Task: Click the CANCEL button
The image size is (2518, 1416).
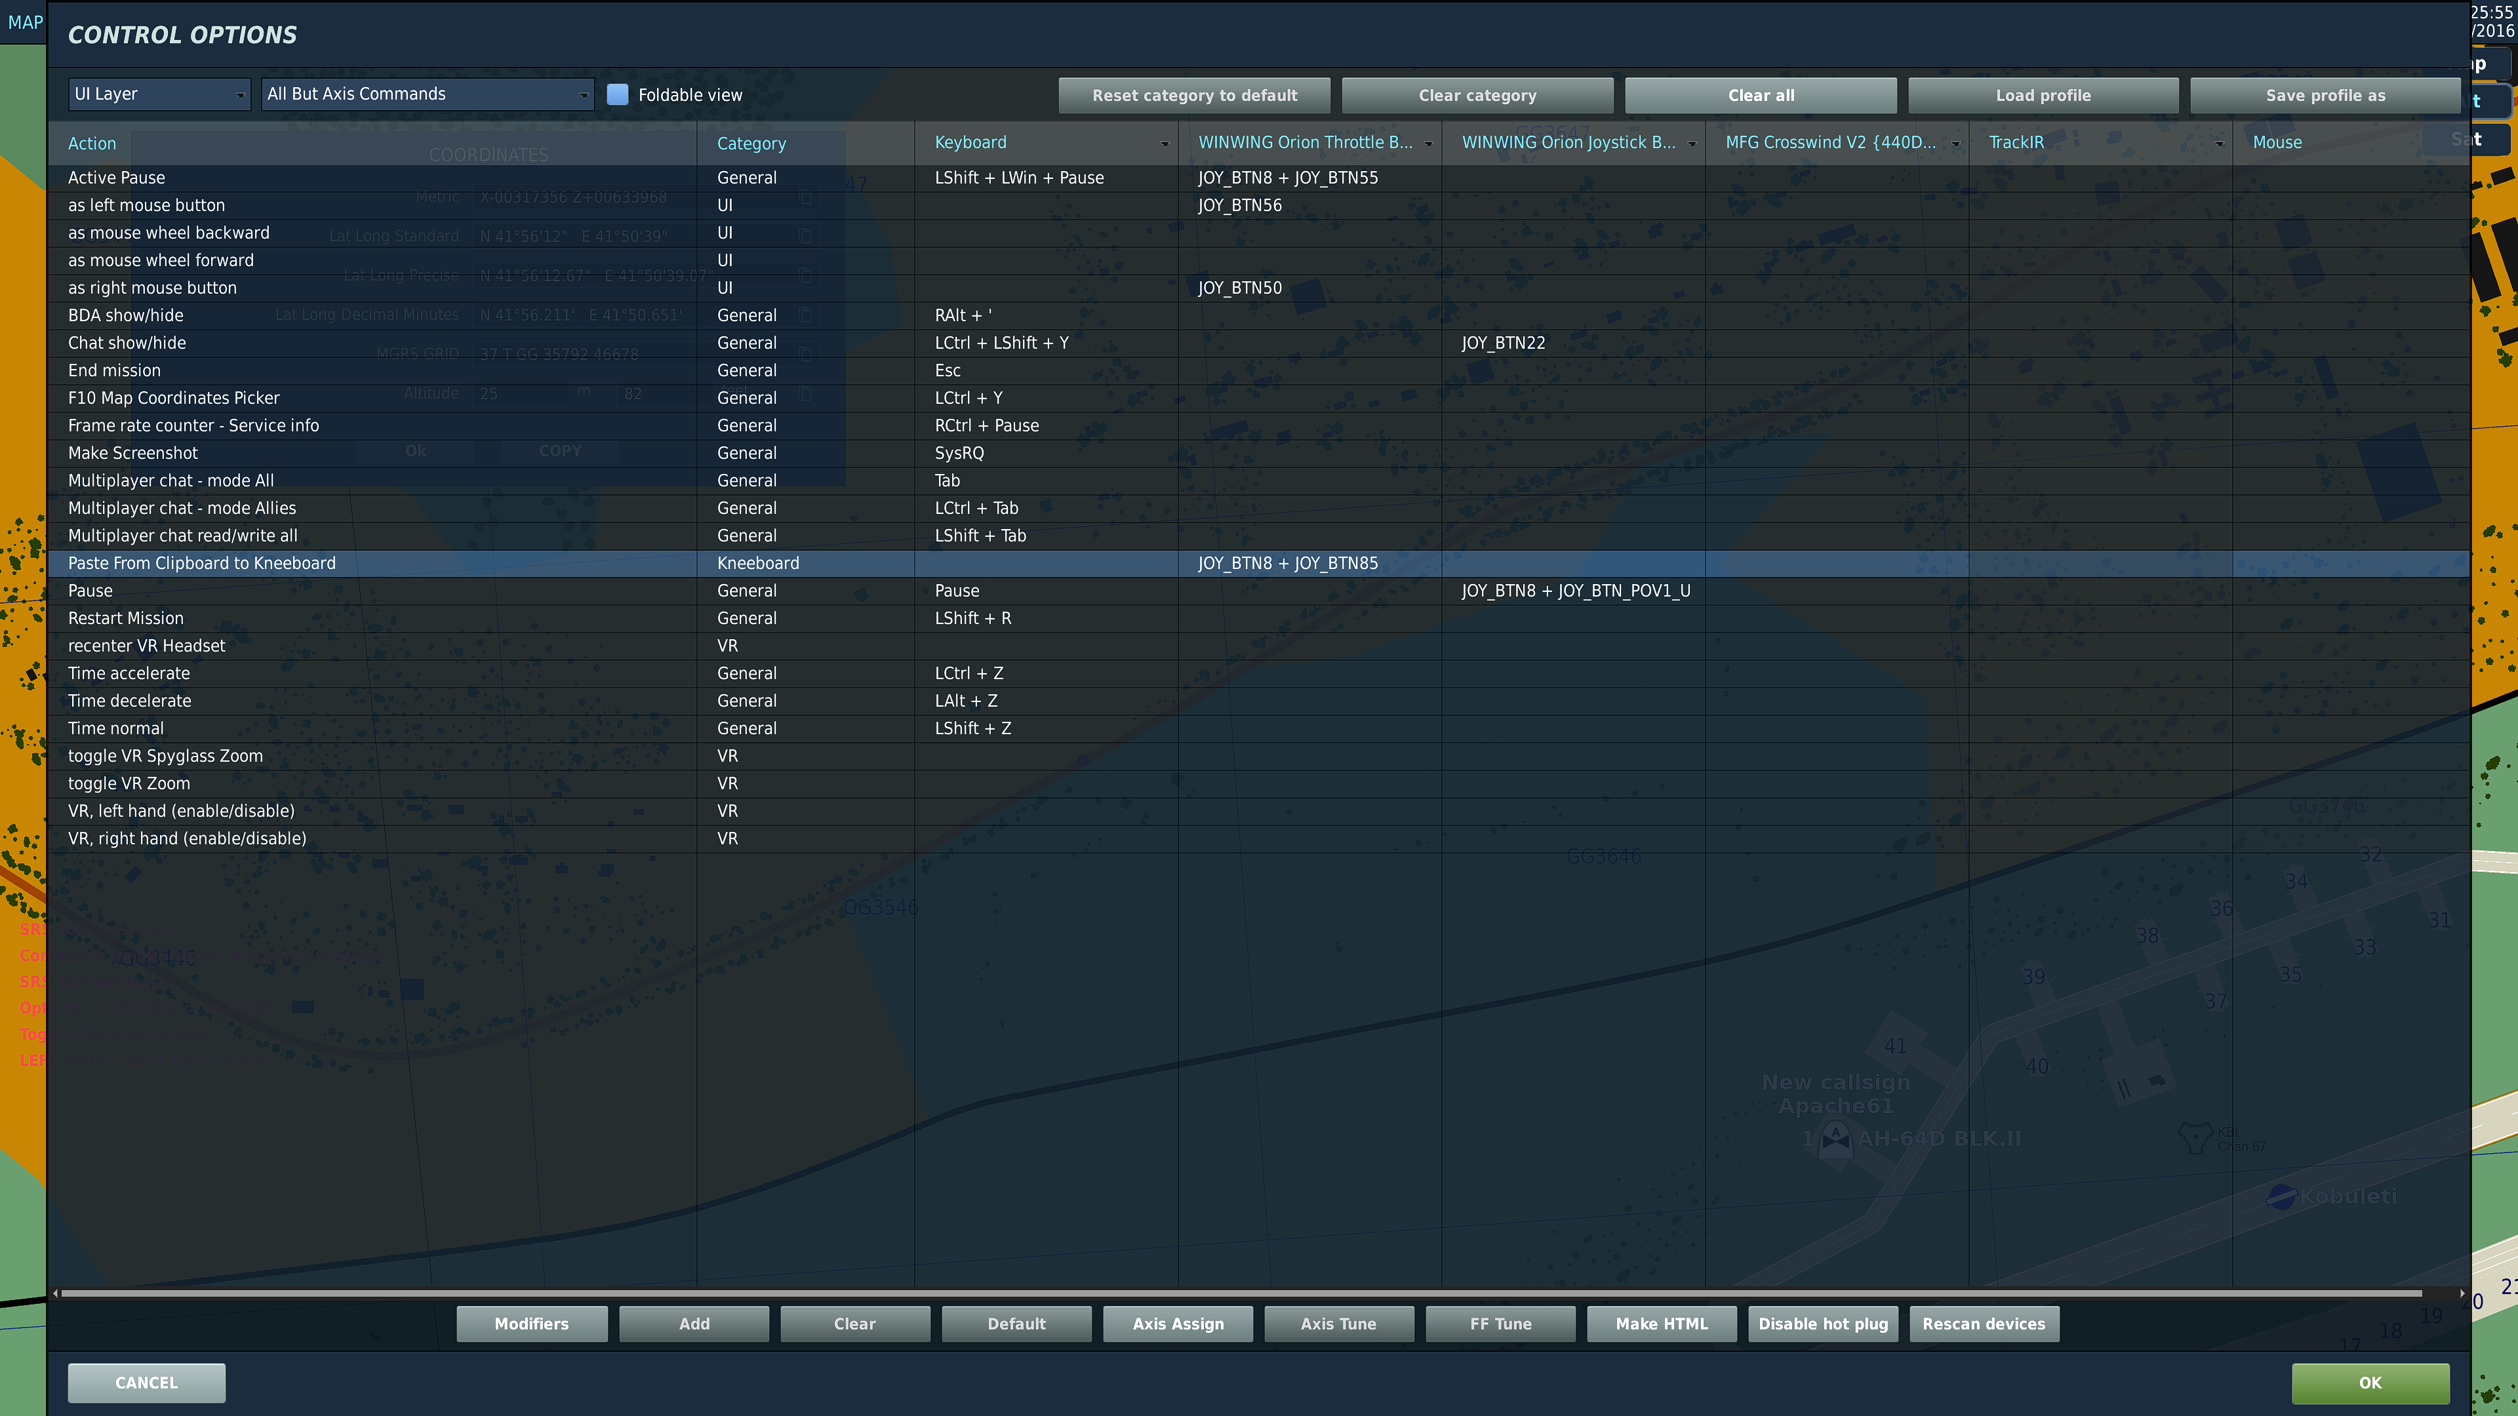Action: tap(147, 1383)
